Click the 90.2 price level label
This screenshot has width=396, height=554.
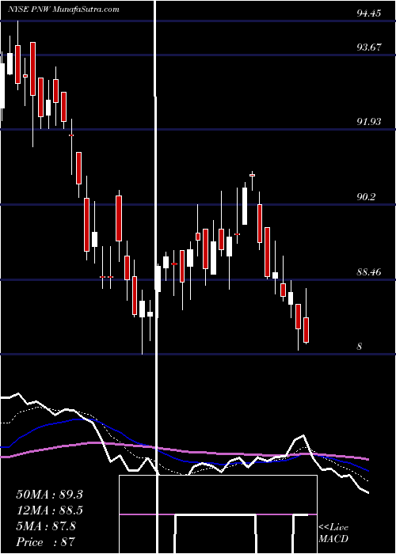pyautogui.click(x=366, y=197)
